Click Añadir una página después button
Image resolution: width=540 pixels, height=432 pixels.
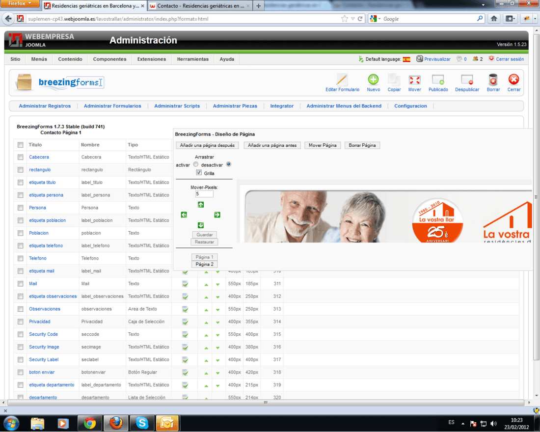click(x=207, y=145)
